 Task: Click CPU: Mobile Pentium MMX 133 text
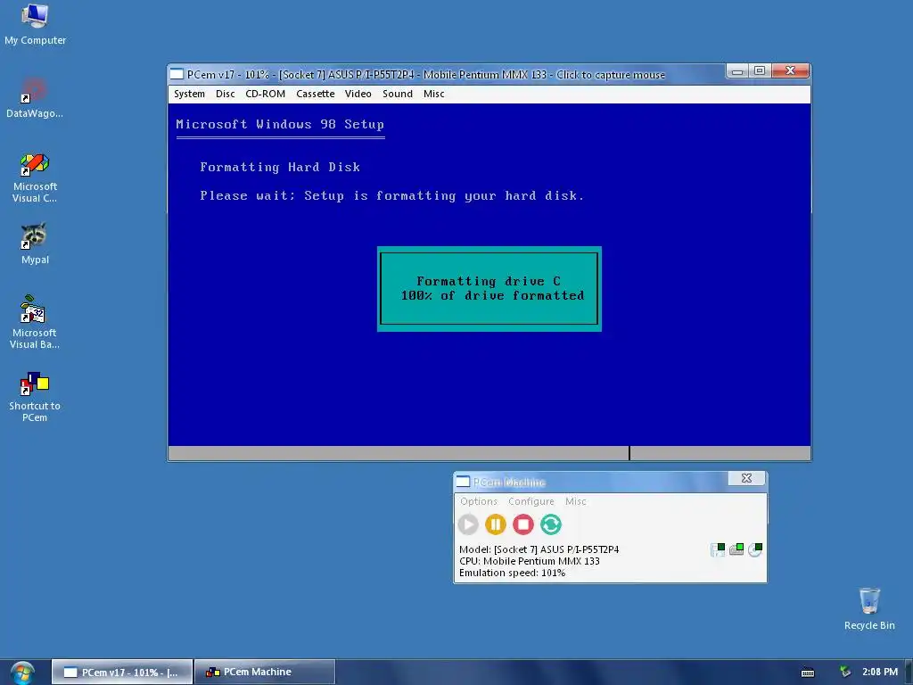(529, 561)
